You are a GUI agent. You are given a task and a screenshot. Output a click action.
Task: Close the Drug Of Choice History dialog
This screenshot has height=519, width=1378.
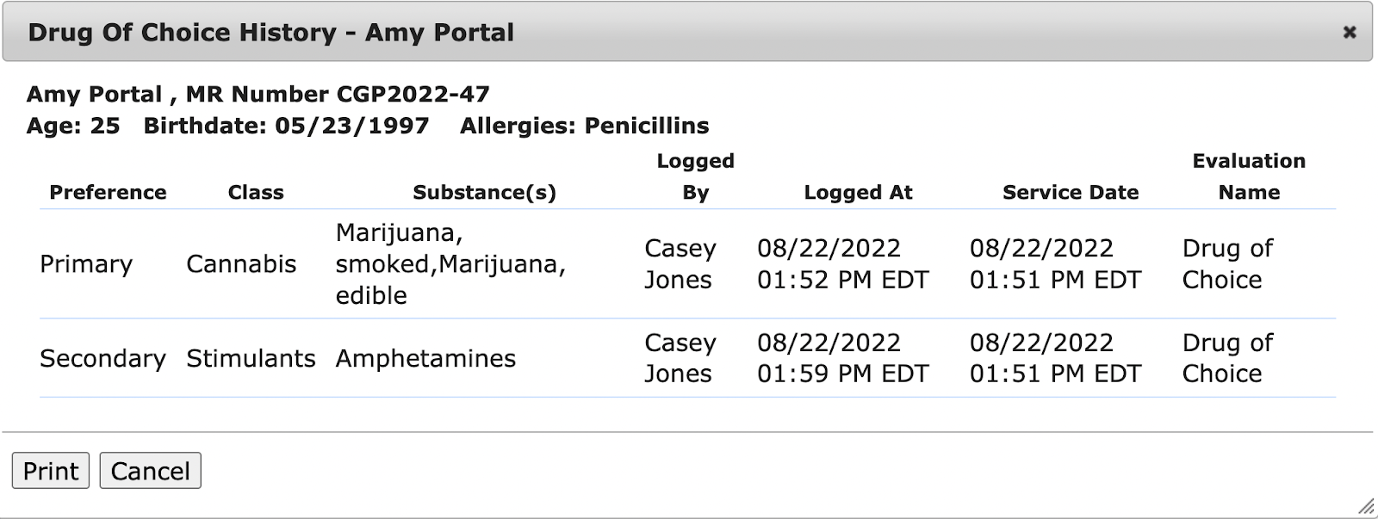[x=1349, y=32]
